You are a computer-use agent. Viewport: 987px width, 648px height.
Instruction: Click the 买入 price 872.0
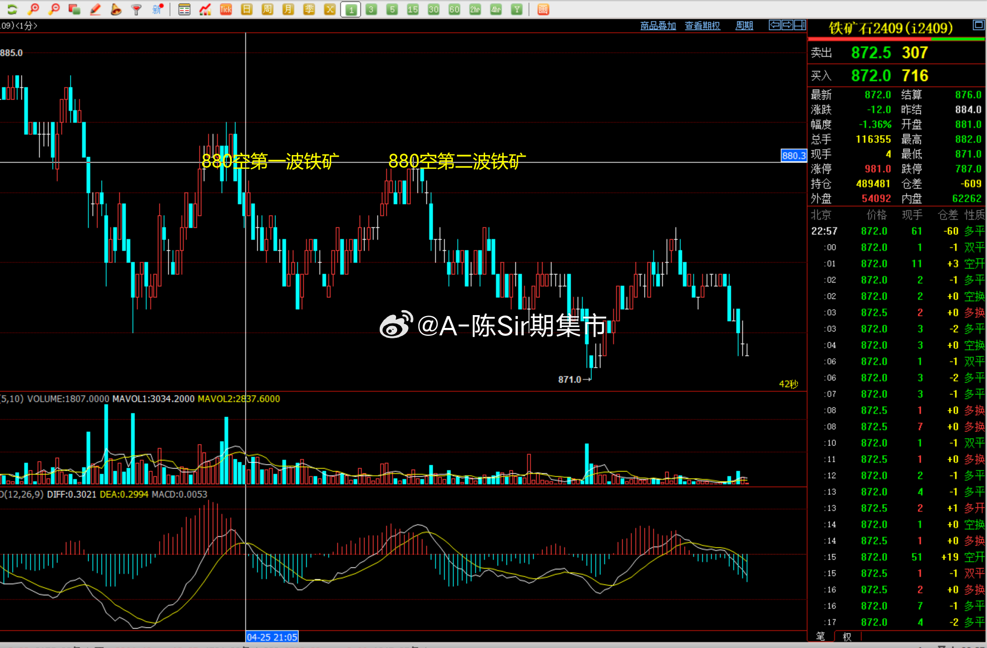click(871, 76)
